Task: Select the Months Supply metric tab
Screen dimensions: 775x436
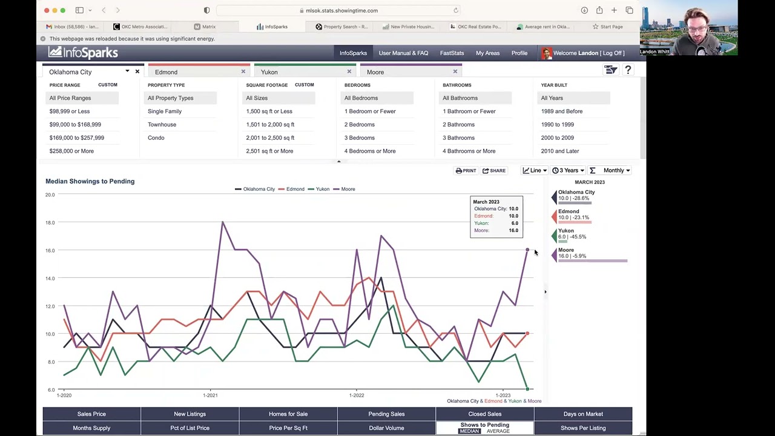Action: pos(91,428)
